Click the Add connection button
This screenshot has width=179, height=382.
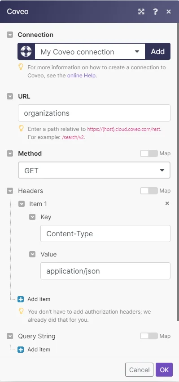[158, 51]
